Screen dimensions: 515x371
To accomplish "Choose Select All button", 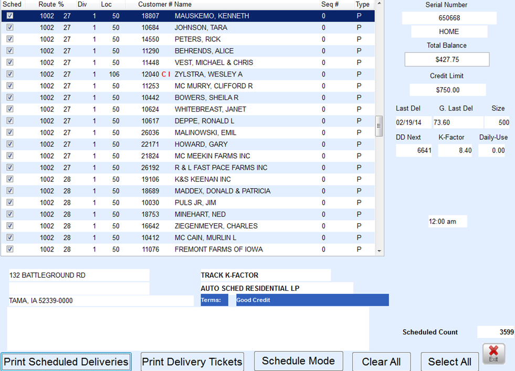I will click(x=449, y=362).
